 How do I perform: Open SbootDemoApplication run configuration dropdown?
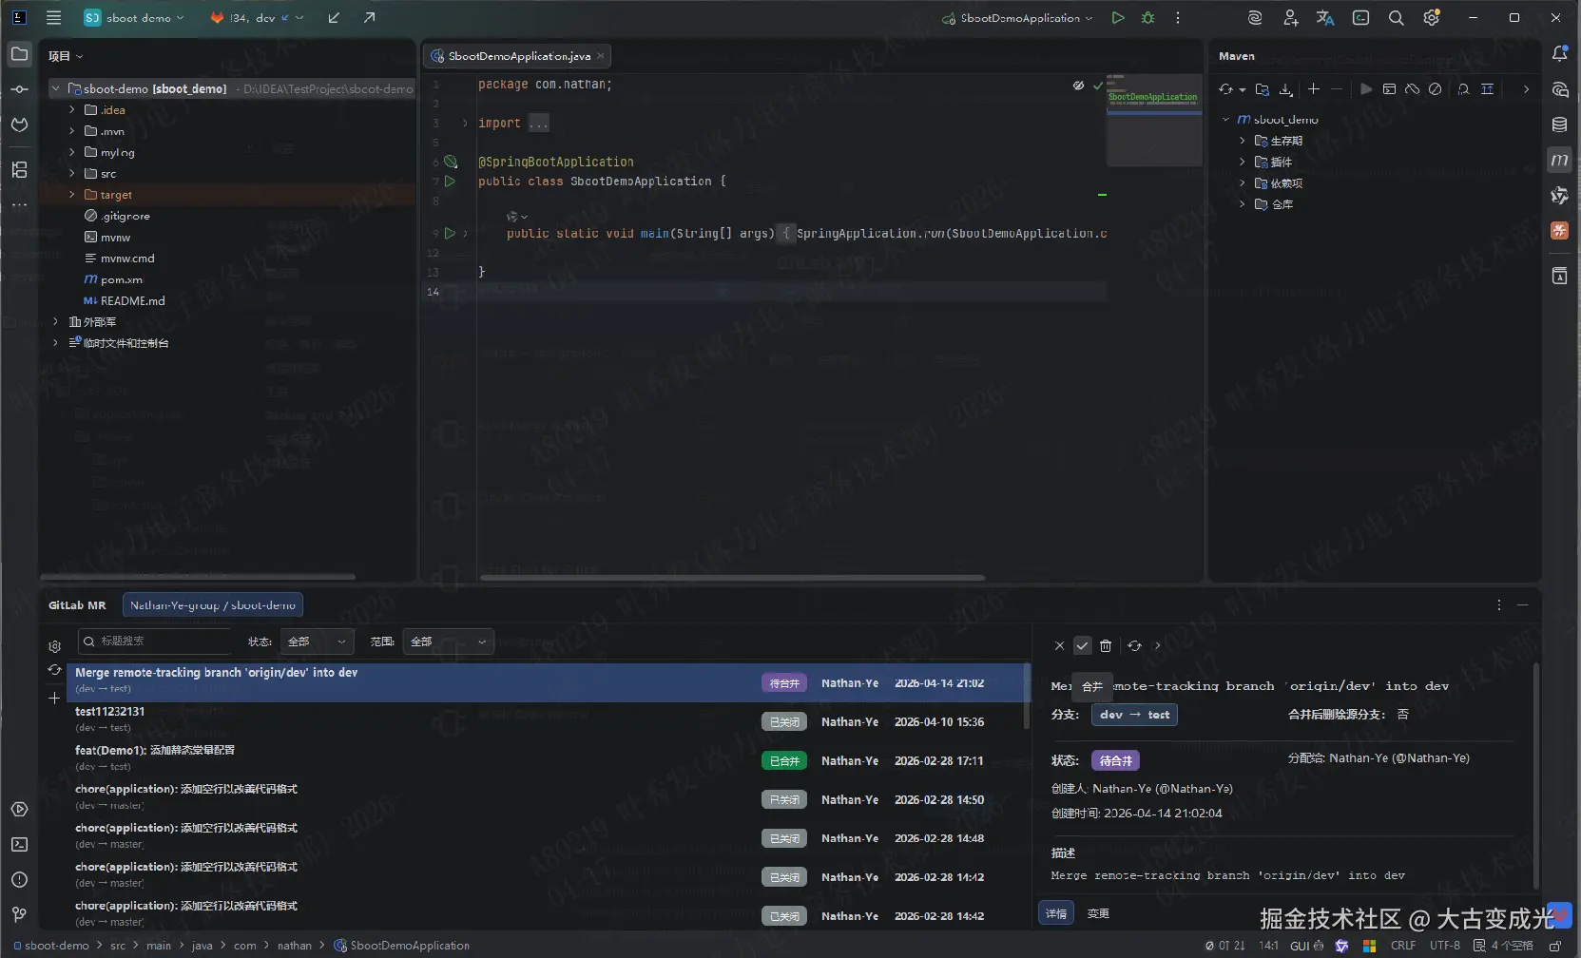[x=1017, y=18]
